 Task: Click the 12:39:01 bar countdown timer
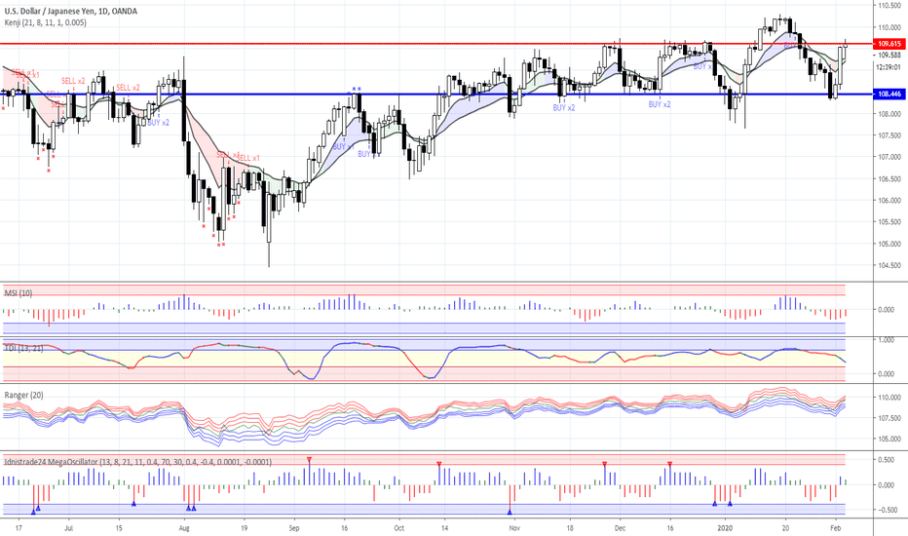click(888, 67)
